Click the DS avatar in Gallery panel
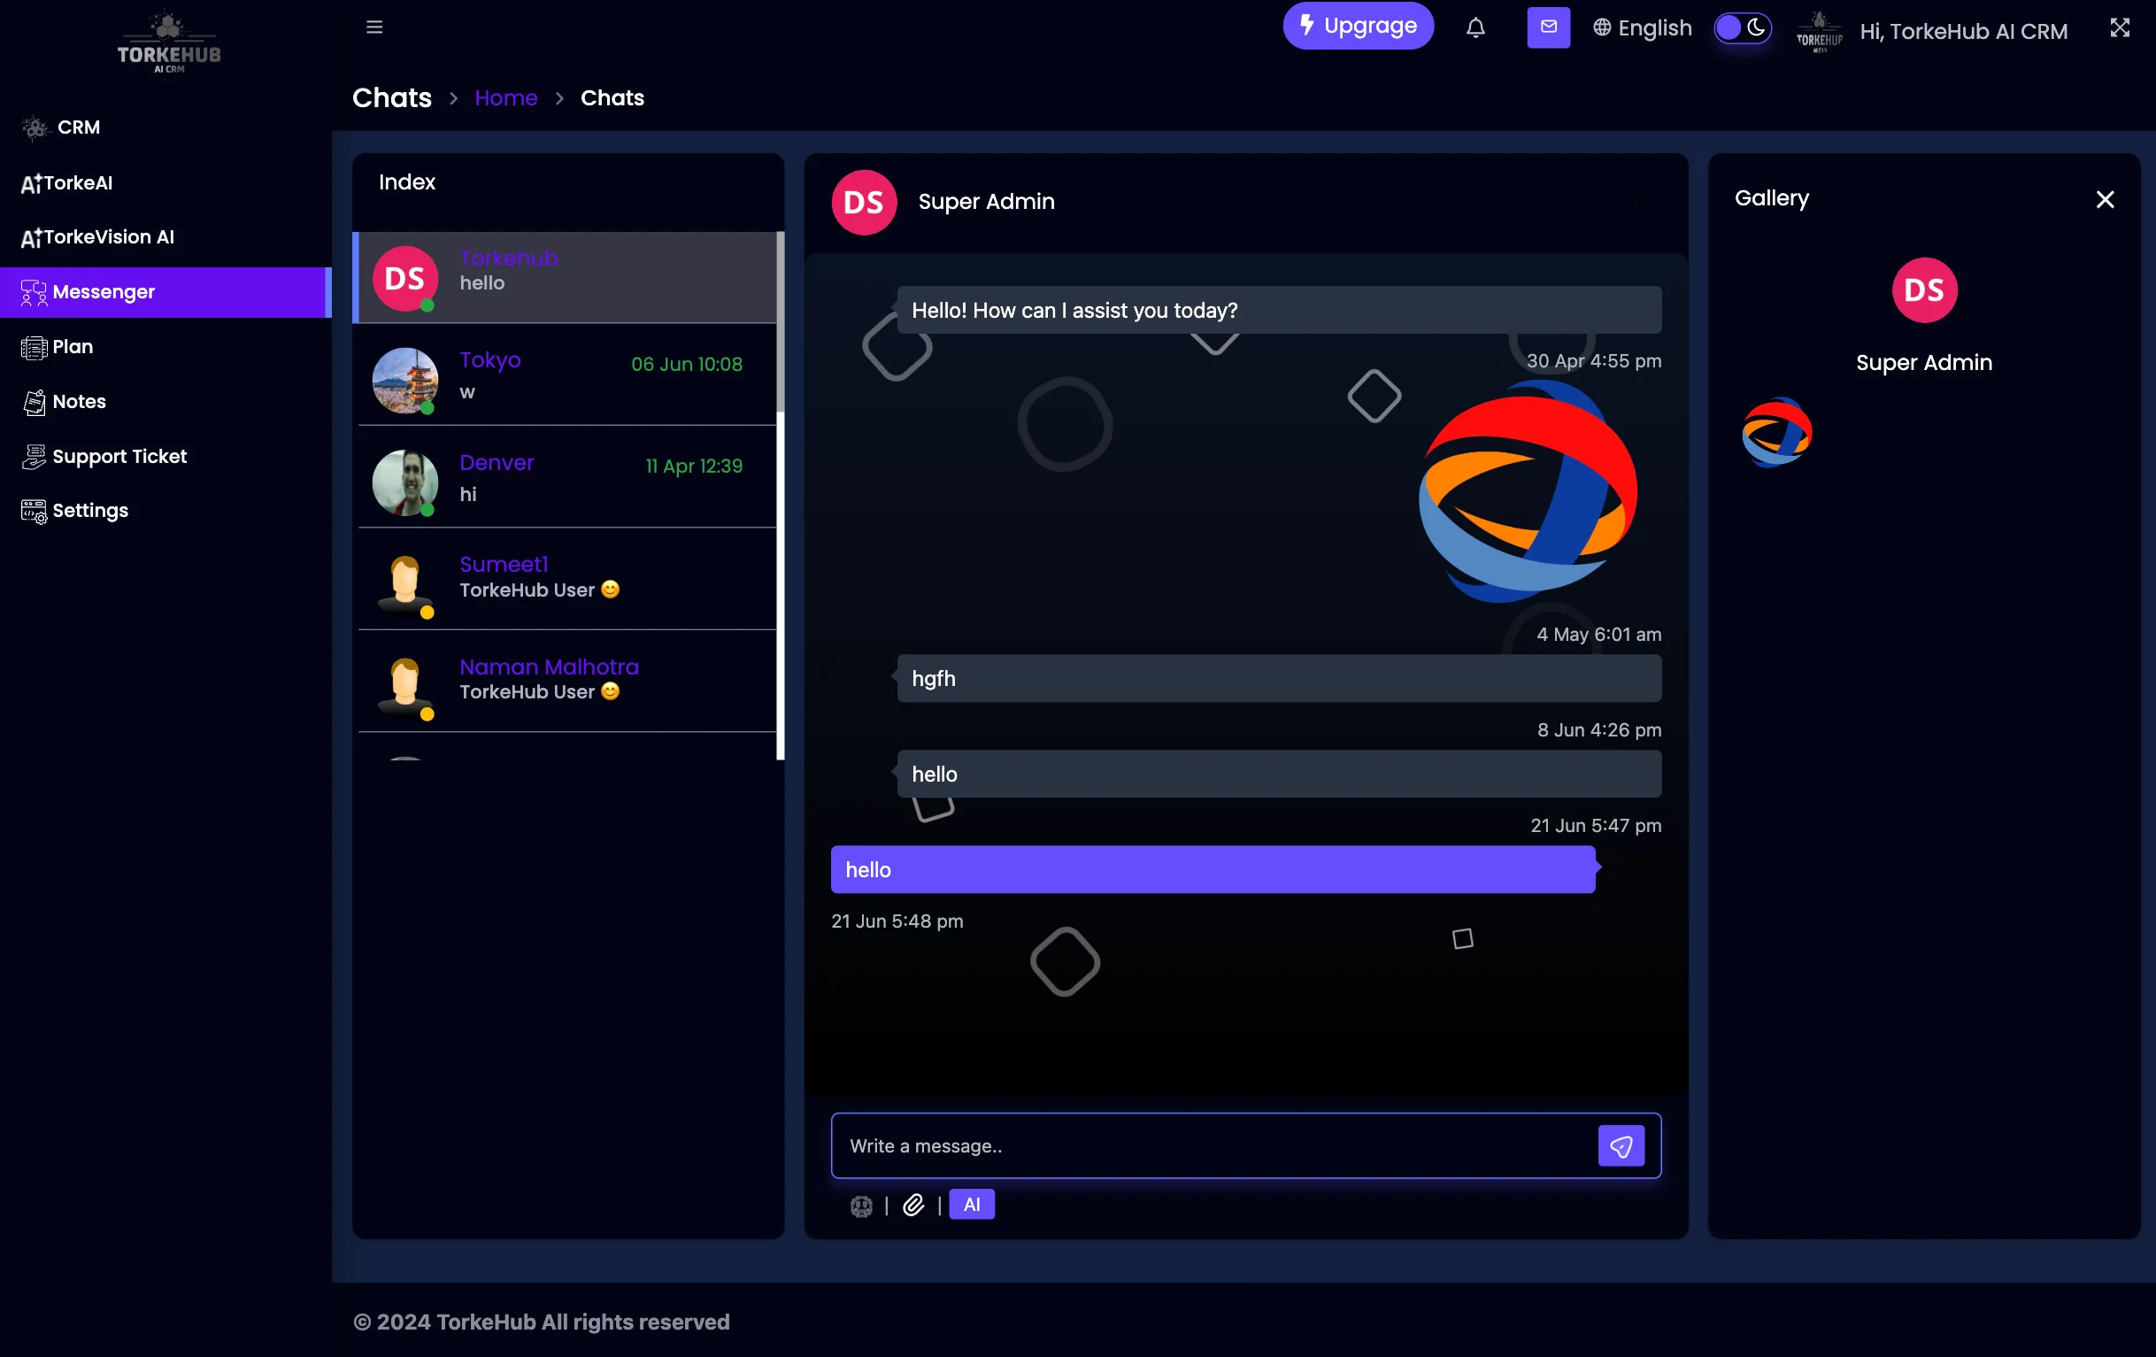Image resolution: width=2156 pixels, height=1357 pixels. click(1924, 290)
